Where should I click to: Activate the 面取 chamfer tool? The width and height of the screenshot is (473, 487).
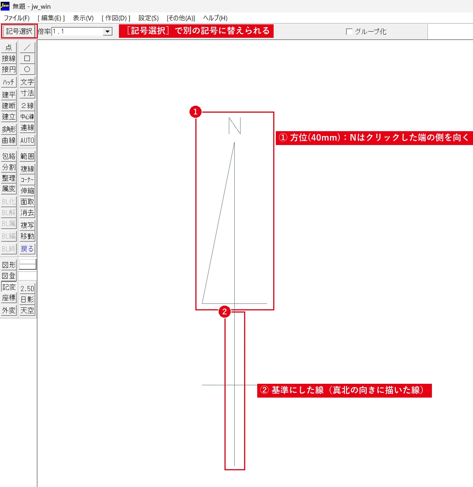(x=27, y=202)
